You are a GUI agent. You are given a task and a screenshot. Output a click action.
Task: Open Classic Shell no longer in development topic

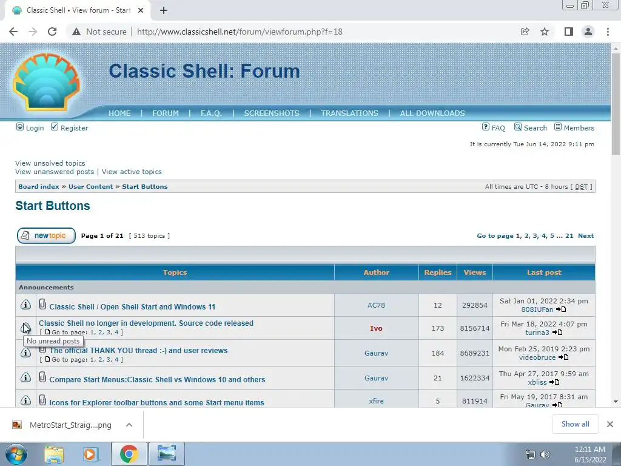(146, 323)
